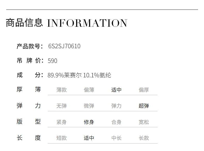Image resolution: width=204 pixels, height=151 pixels.
Task: Select the 紧身 fit option
Action: pos(61,122)
